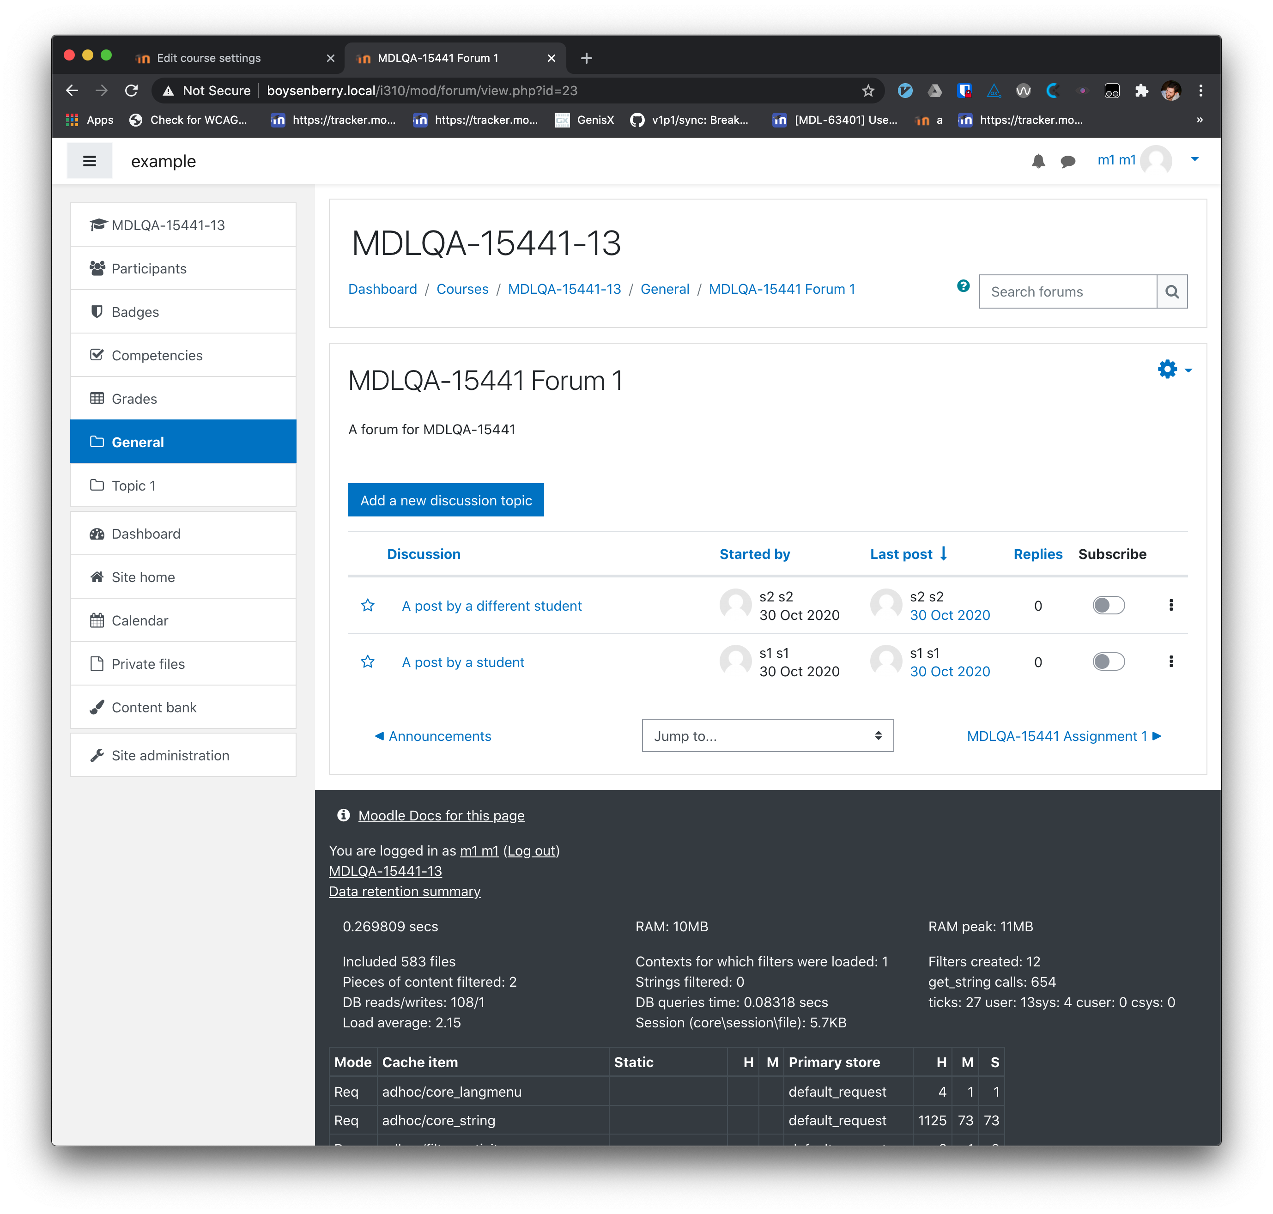Open actions menu for 'A post by a student'
Screen dimensions: 1273x1214
1170,662
